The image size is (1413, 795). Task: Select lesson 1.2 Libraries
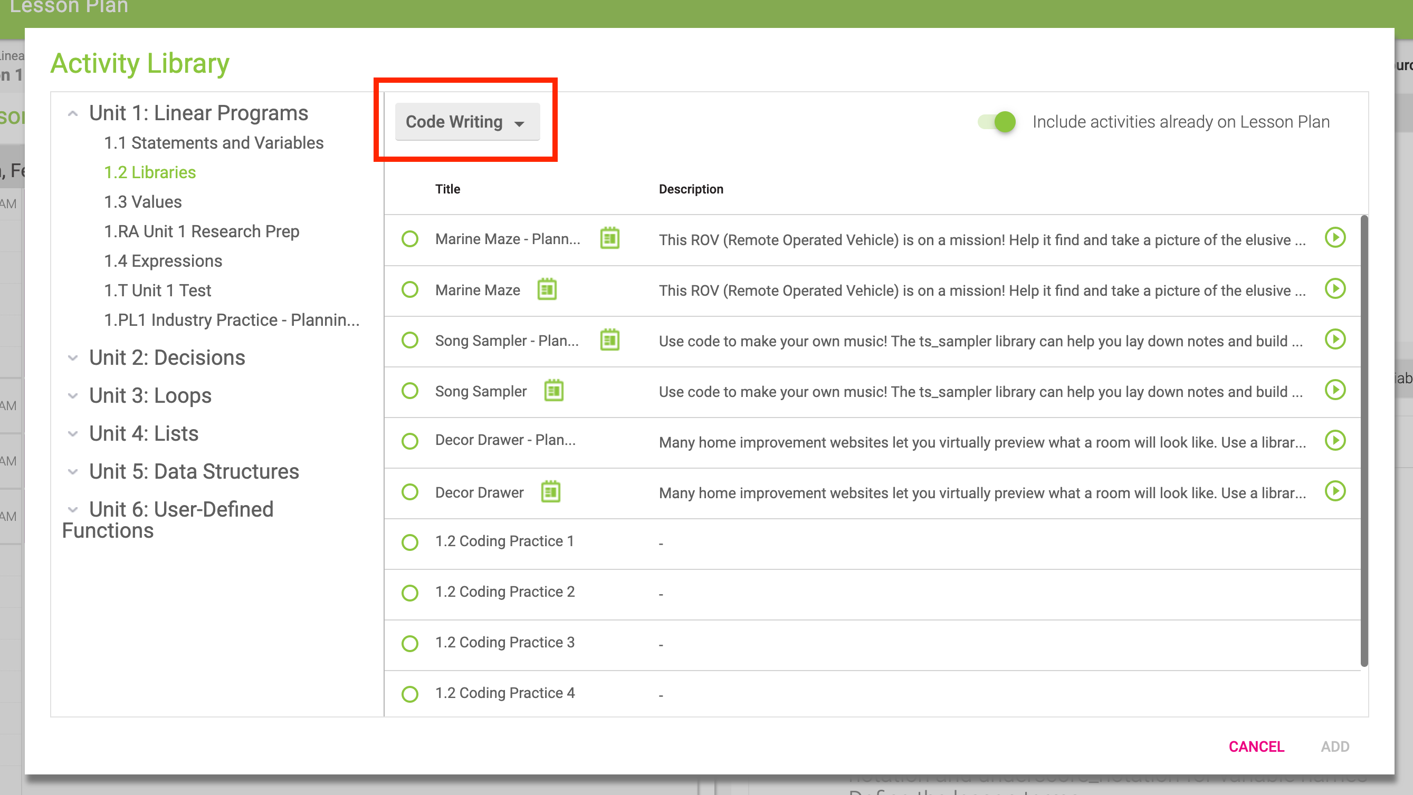[x=150, y=172]
